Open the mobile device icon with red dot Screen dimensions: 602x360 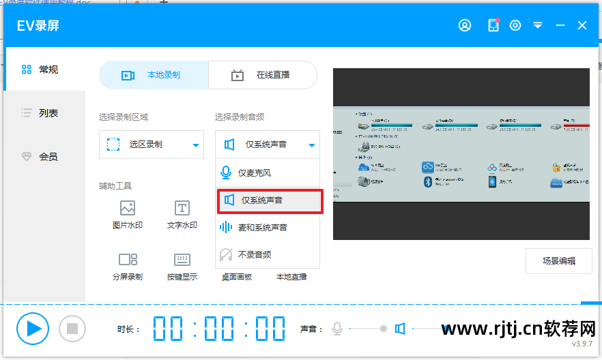pos(493,25)
